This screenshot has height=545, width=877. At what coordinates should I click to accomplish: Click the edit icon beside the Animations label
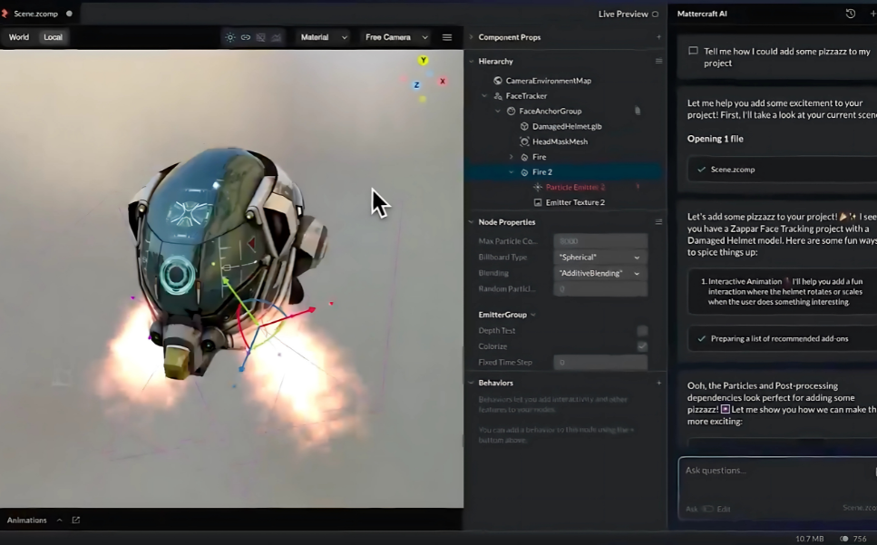pyautogui.click(x=75, y=520)
